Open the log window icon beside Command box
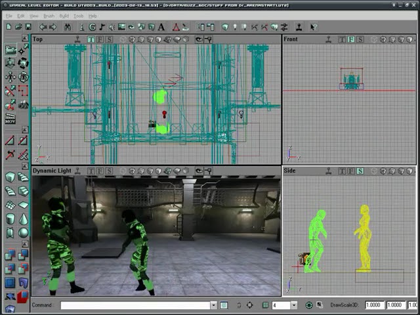 click(224, 305)
